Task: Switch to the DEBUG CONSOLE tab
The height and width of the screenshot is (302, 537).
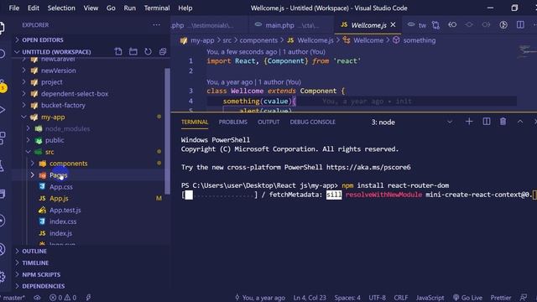Action: (313, 122)
